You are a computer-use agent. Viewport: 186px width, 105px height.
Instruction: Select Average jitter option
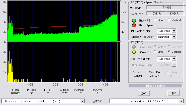[x=169, y=47]
